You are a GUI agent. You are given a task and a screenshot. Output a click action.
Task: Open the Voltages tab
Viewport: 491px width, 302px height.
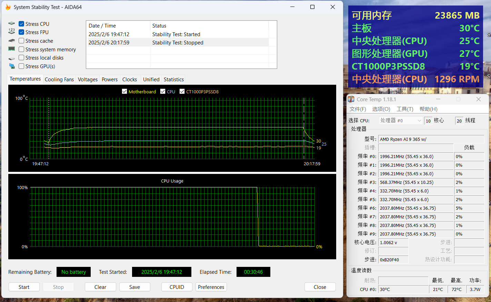click(88, 79)
